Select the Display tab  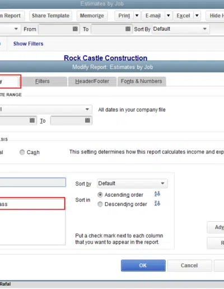10,81
